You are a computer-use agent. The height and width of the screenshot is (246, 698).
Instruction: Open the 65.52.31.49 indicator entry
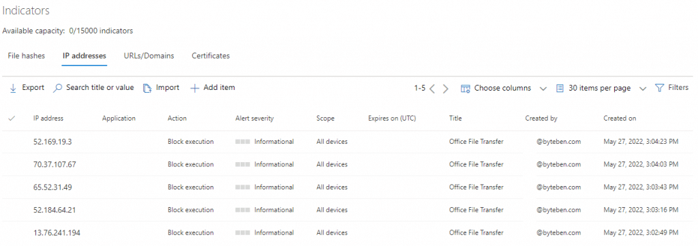pyautogui.click(x=52, y=187)
